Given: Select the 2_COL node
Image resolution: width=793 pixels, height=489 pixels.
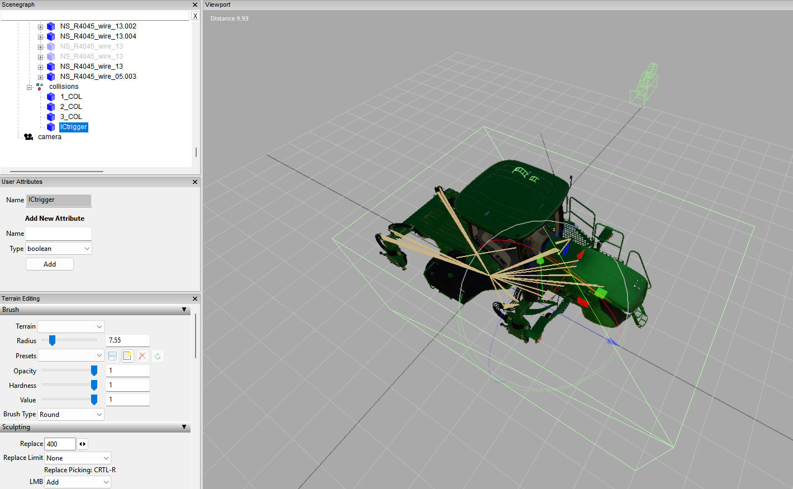Looking at the screenshot, I should tap(71, 107).
